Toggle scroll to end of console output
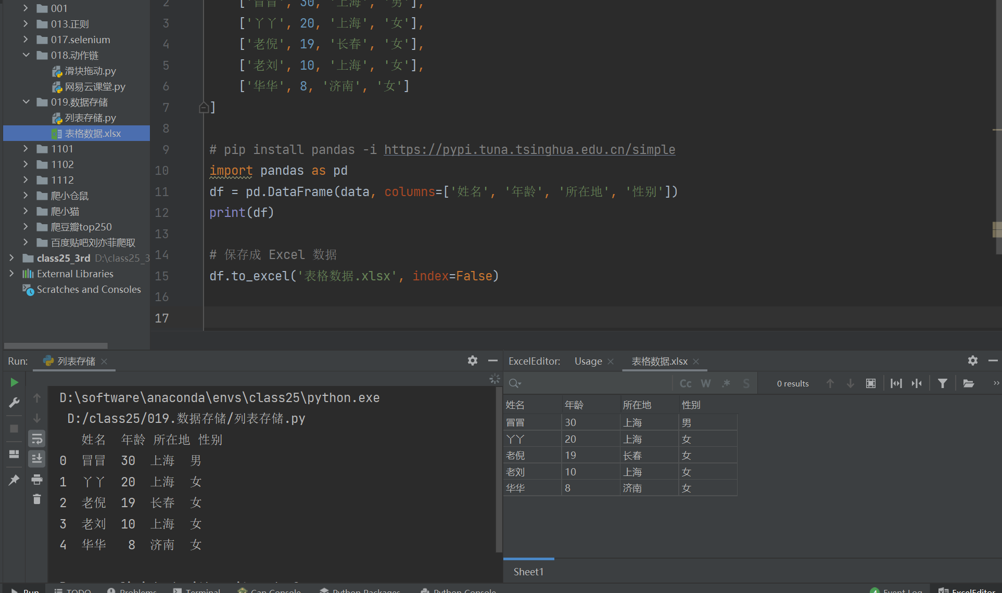1002x593 pixels. (37, 459)
